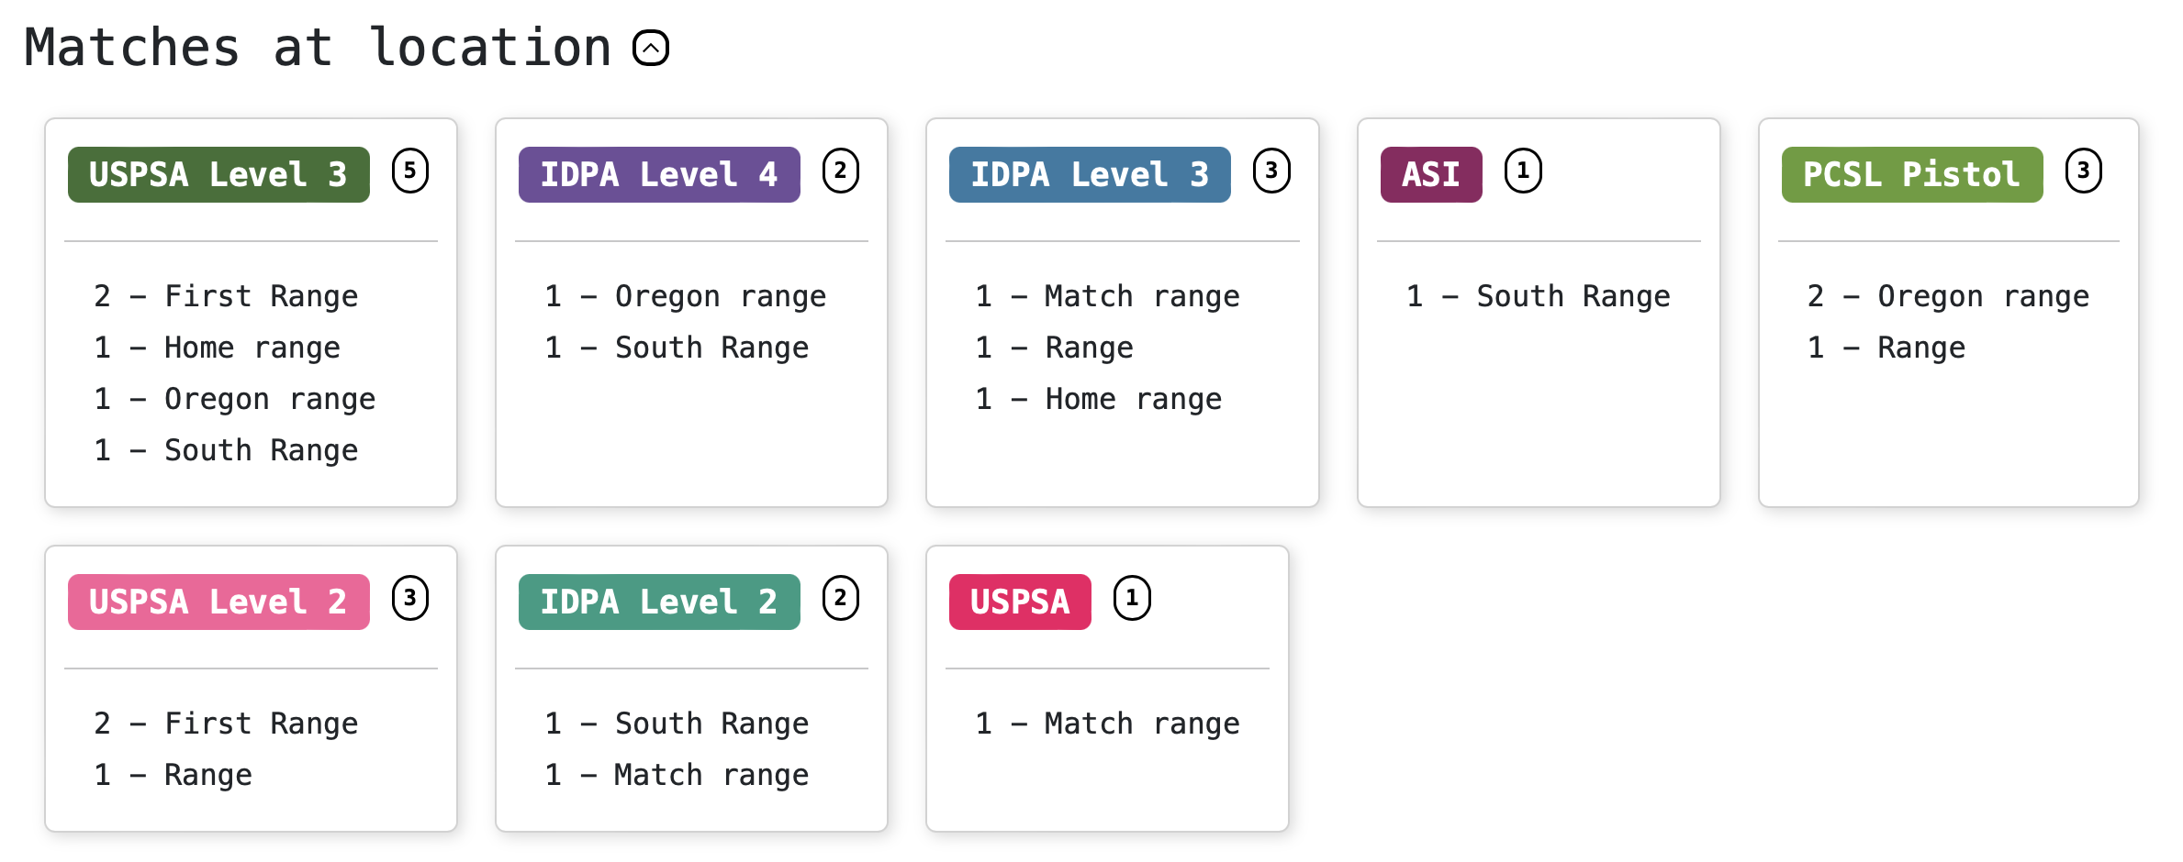Select the purple IDPA Level 4 tag

pos(659,174)
